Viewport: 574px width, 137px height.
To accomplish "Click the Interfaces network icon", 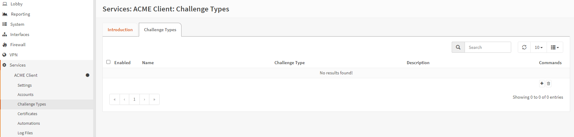I will (x=5, y=34).
